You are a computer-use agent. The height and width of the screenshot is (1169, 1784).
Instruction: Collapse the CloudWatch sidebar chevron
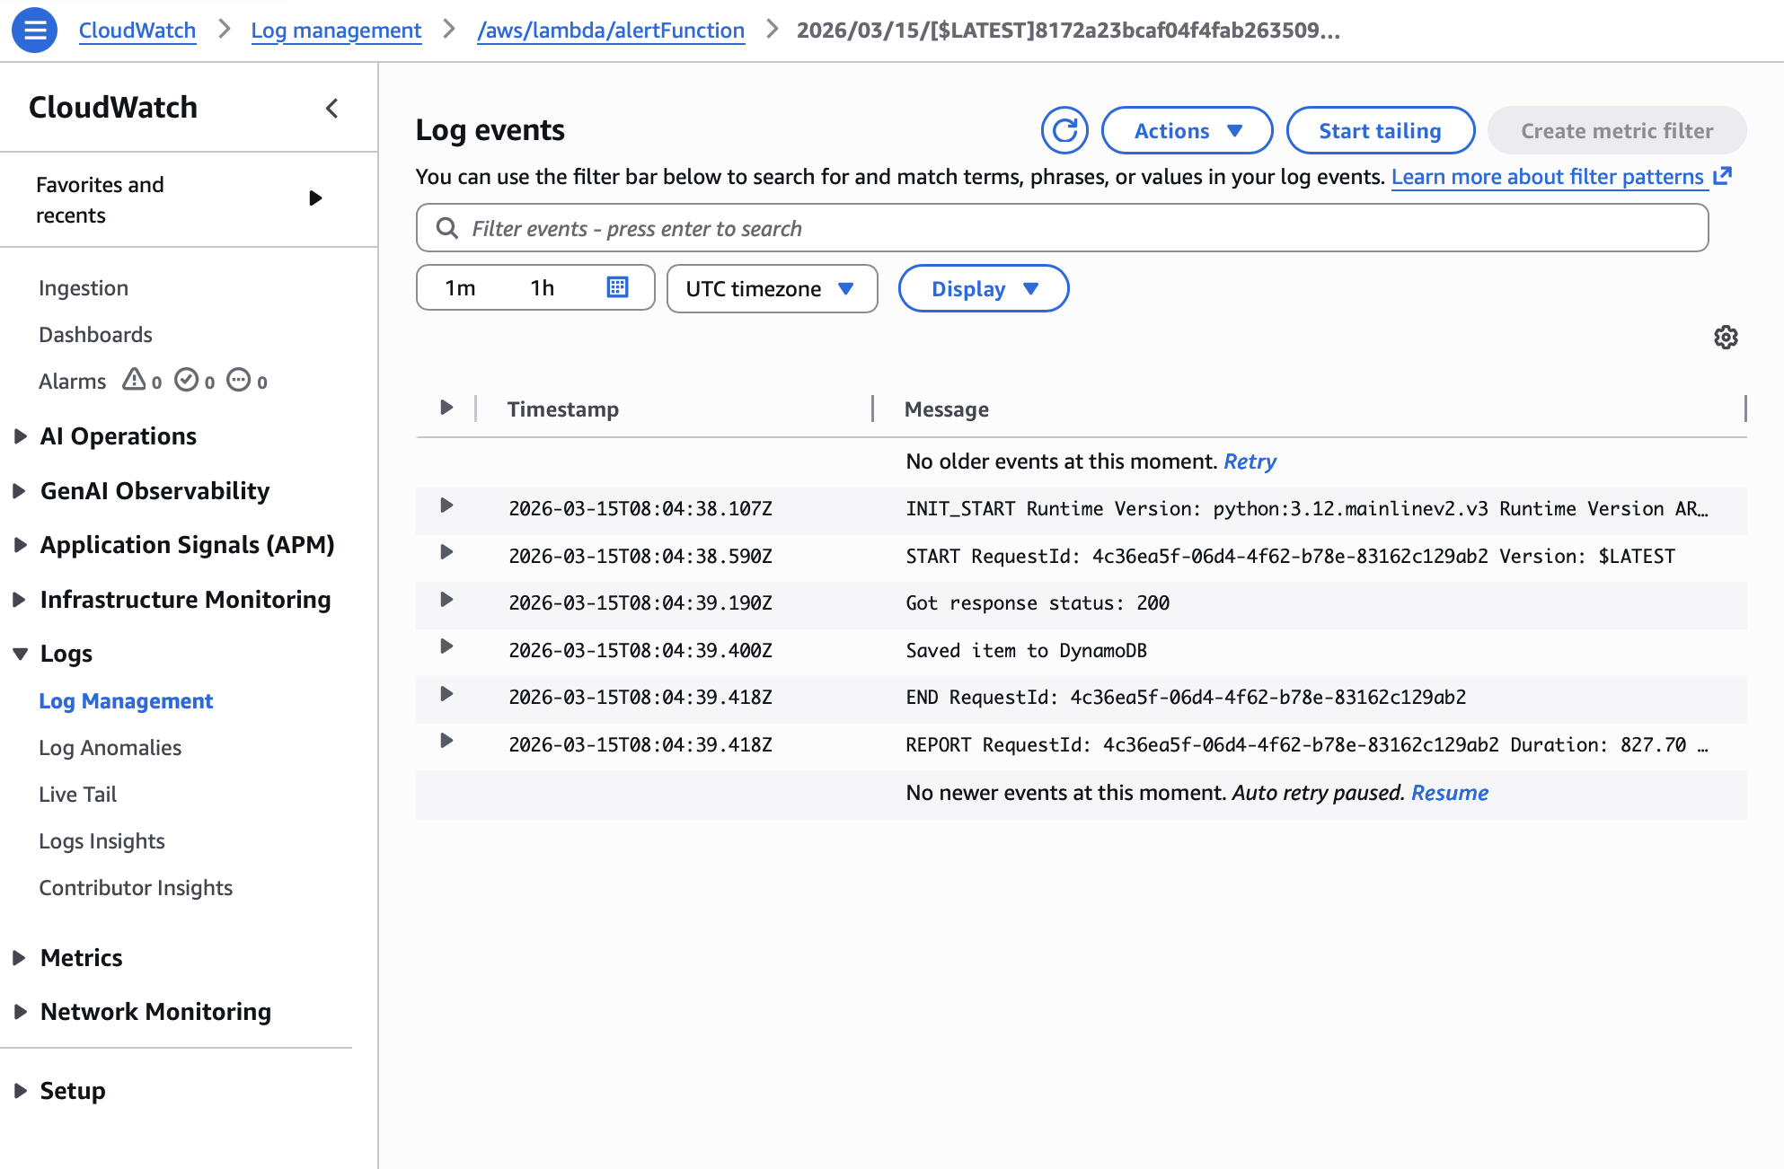(x=332, y=109)
